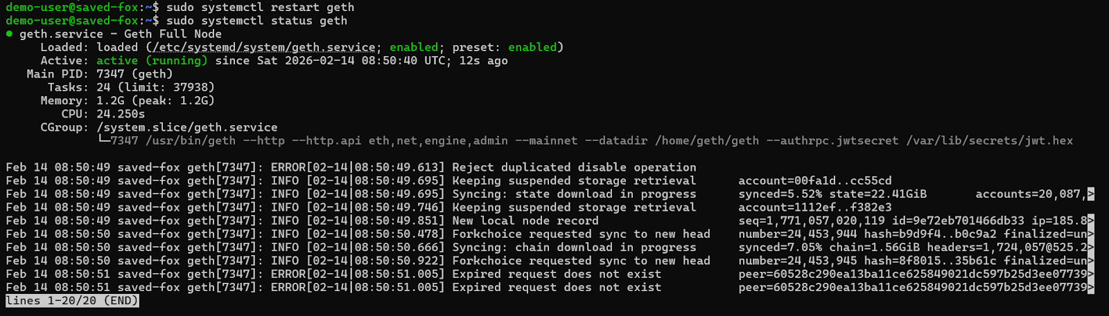
Task: Click the "lines 1-20/20 (END)" pager status
Action: (x=72, y=301)
